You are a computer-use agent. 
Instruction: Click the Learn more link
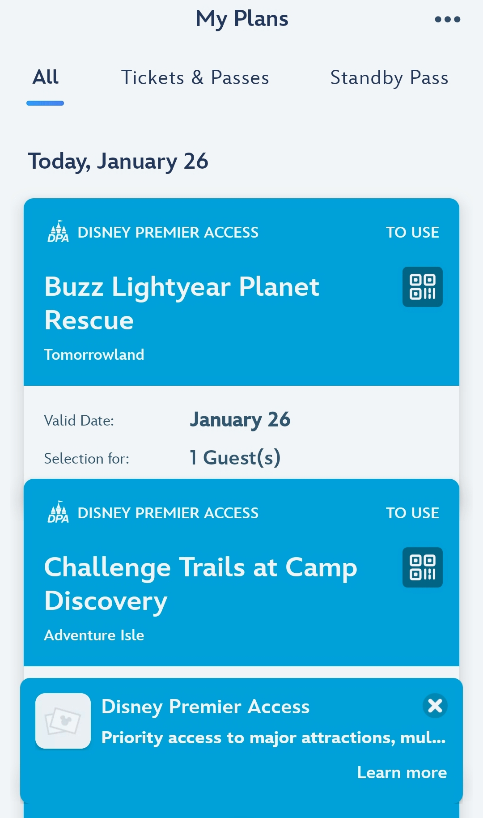point(402,773)
